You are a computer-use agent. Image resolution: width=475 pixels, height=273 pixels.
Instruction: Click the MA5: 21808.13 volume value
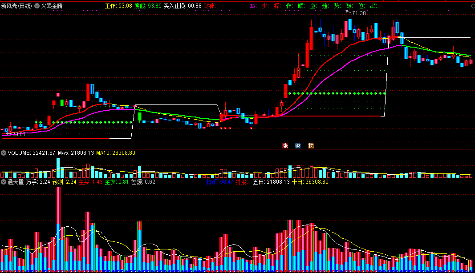pos(76,153)
